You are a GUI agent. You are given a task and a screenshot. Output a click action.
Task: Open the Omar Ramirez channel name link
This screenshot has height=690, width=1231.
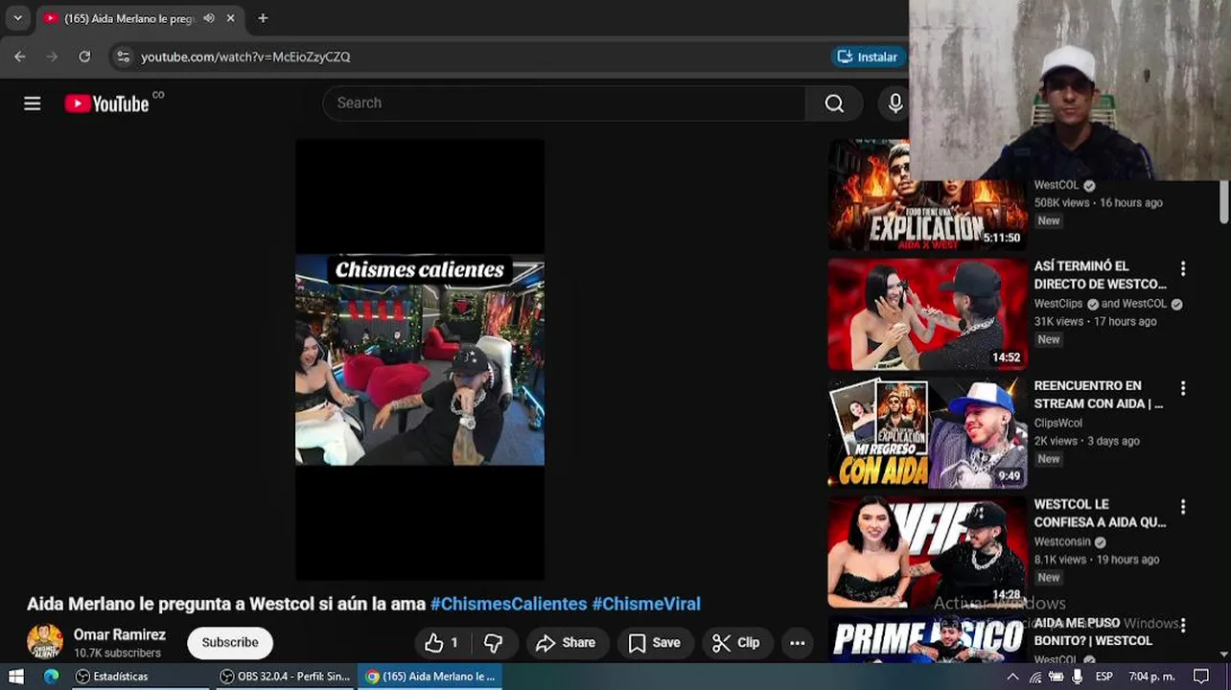coord(120,634)
